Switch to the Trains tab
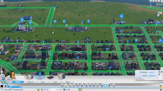The image size is (163, 91). [43, 82]
